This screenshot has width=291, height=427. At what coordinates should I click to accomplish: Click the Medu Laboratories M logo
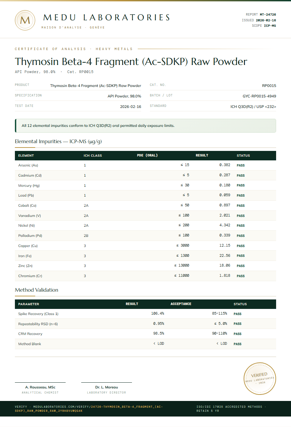click(x=25, y=20)
